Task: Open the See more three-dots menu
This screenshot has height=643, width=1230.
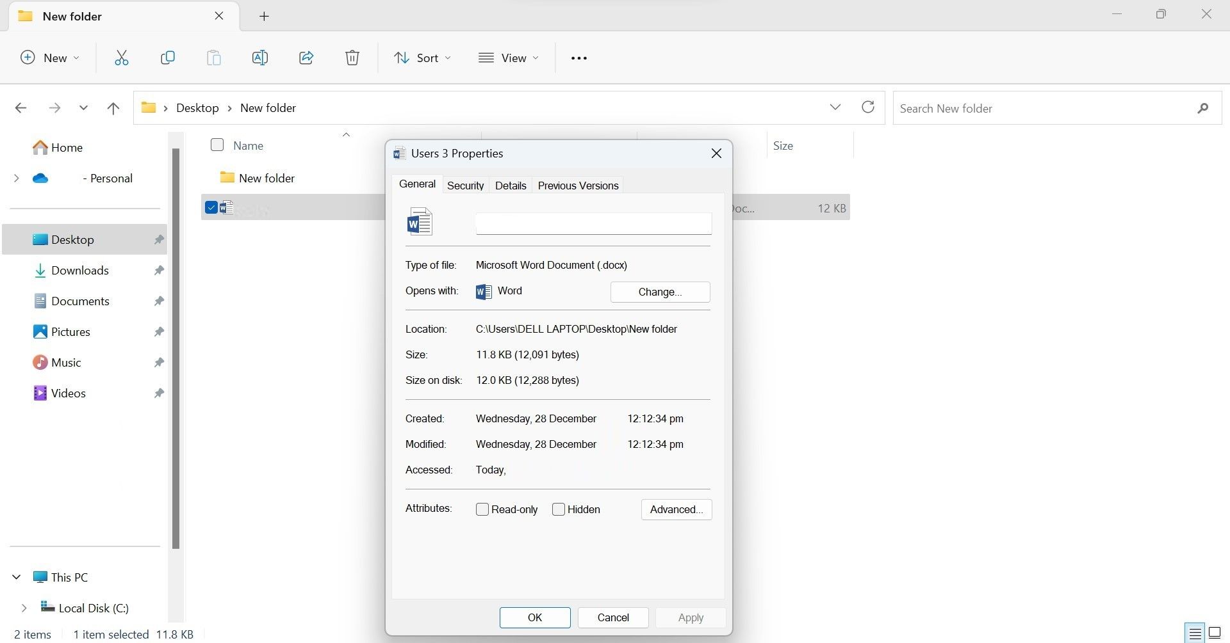Action: coord(578,58)
